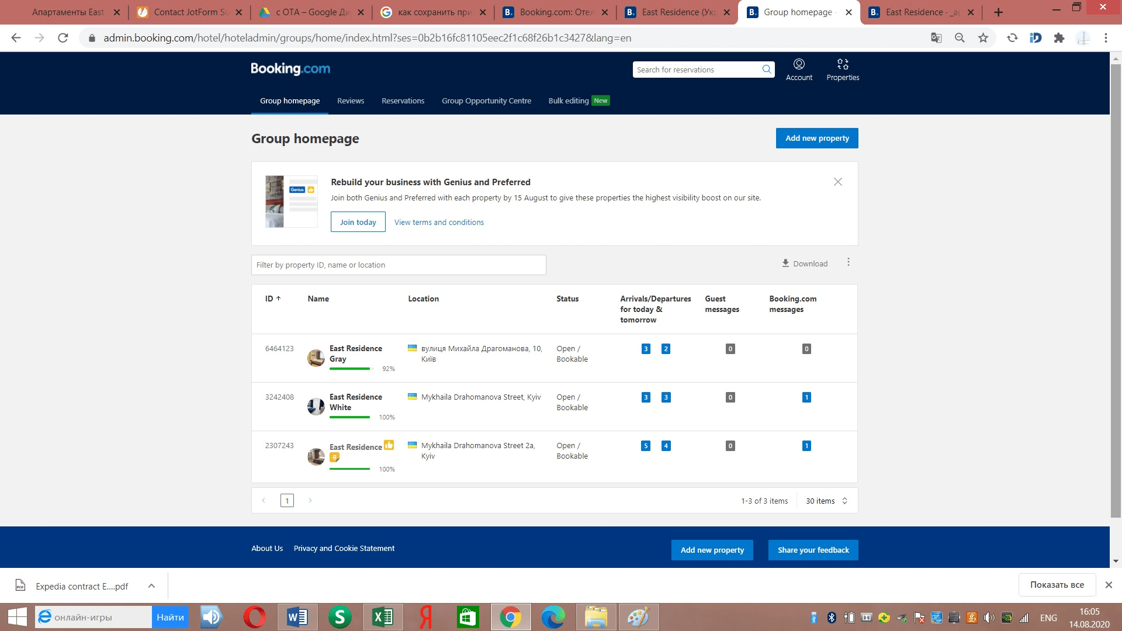The width and height of the screenshot is (1122, 631).
Task: Focus the Search for reservations field
Action: [698, 70]
